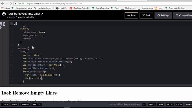Delete this pen
Image resolution: width=192 pixels, height=108 pixels.
(x=152, y=104)
